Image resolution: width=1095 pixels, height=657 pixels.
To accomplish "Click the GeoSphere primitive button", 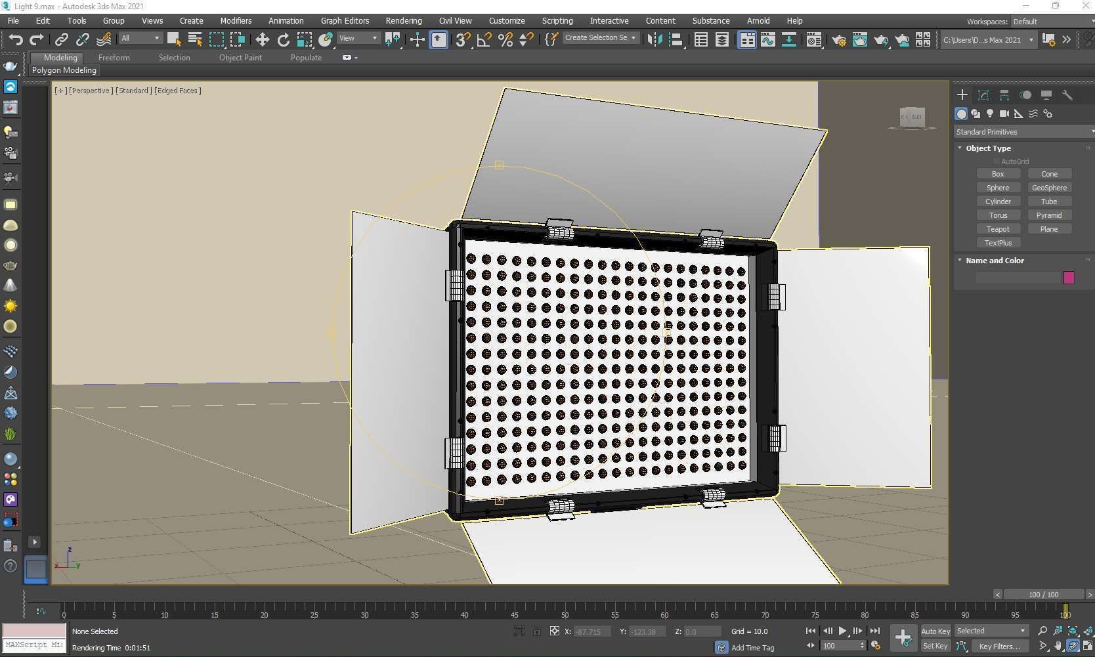I will (x=1049, y=188).
